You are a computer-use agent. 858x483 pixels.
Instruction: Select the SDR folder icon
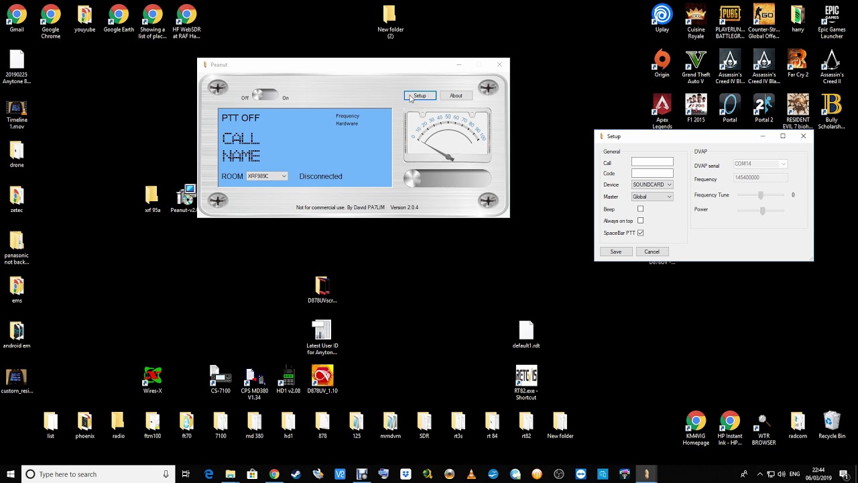[424, 425]
